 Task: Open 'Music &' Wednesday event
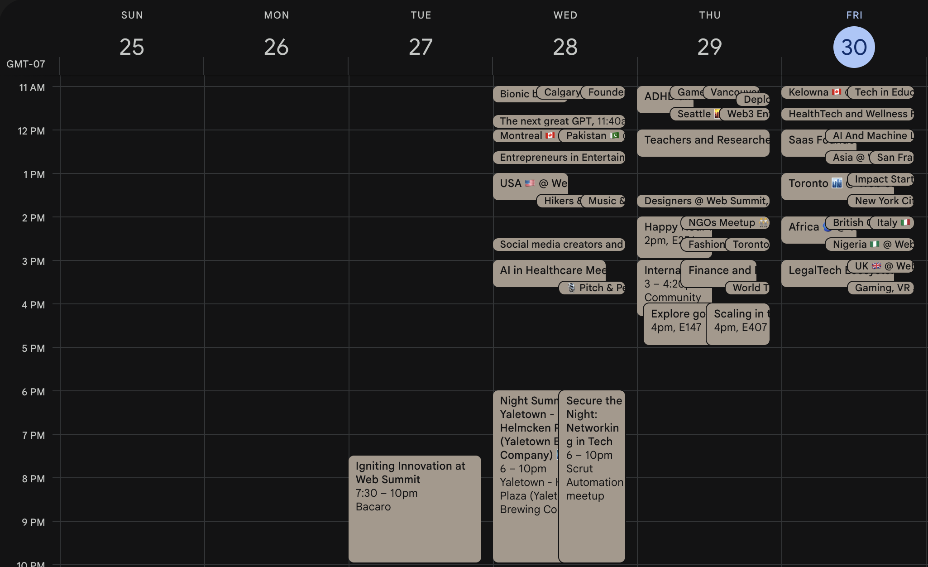[603, 201]
